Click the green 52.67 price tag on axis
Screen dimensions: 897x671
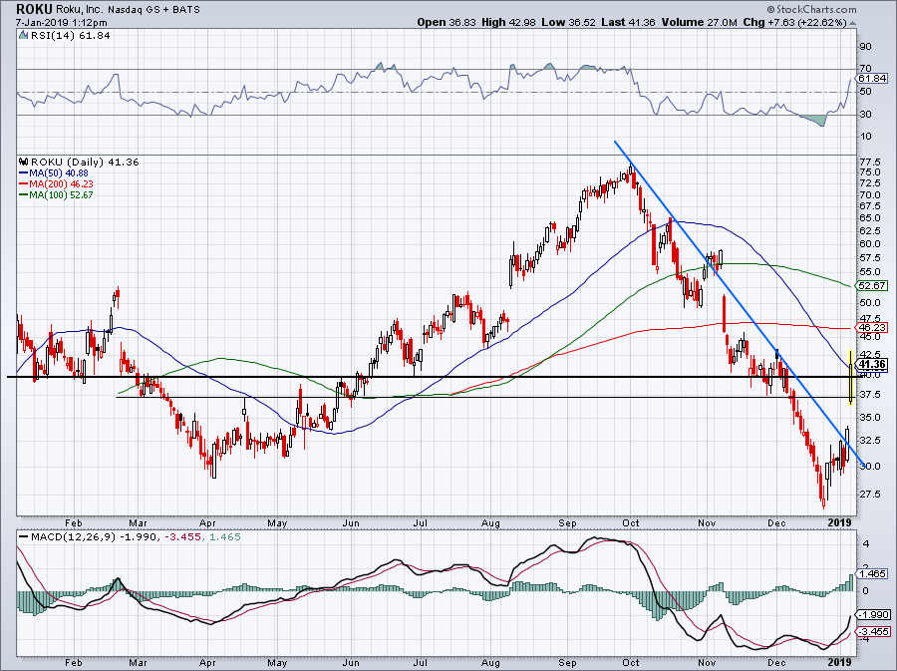click(x=872, y=285)
